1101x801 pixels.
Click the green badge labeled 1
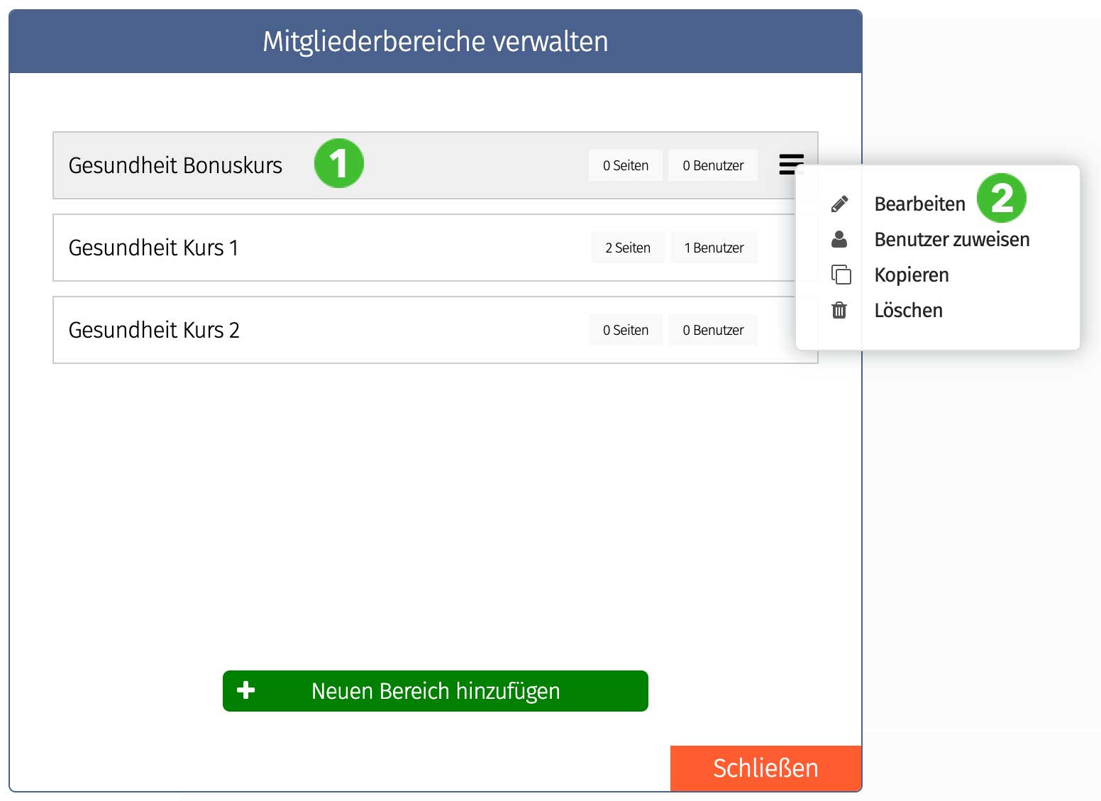coord(339,163)
